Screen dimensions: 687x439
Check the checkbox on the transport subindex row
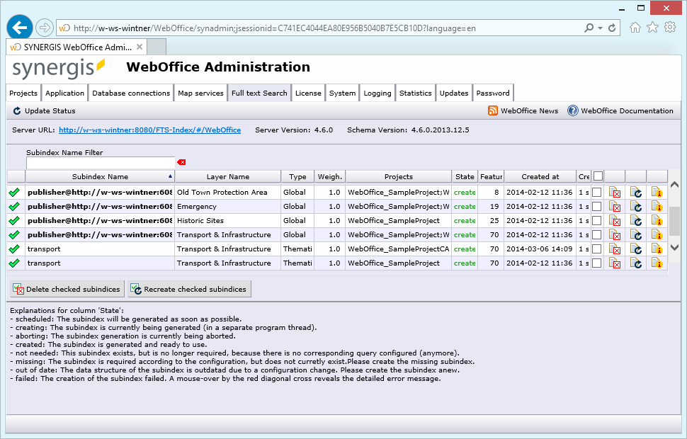tap(597, 249)
